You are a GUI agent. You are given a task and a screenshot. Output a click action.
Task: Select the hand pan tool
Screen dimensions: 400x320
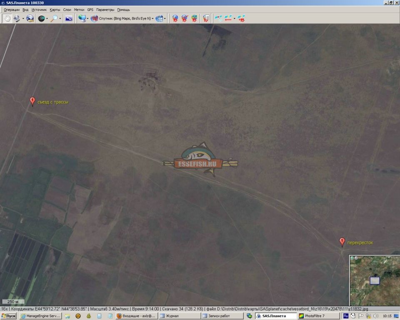7,18
